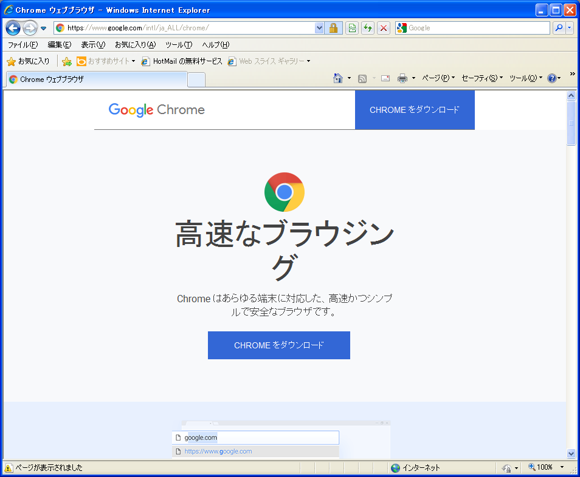Click the scroll down arrow
580x477 pixels.
[571, 453]
